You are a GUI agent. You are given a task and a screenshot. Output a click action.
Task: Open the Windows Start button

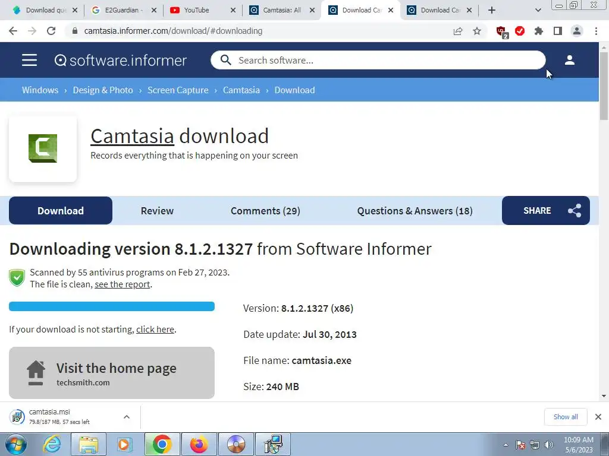16,444
